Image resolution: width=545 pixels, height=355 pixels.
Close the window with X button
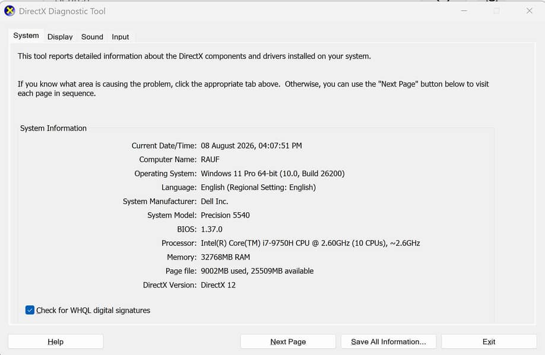(x=529, y=11)
